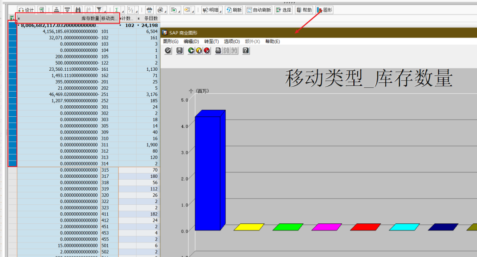The width and height of the screenshot is (477, 257).
Task: Enable 自动刷新 auto refresh
Action: 258,10
